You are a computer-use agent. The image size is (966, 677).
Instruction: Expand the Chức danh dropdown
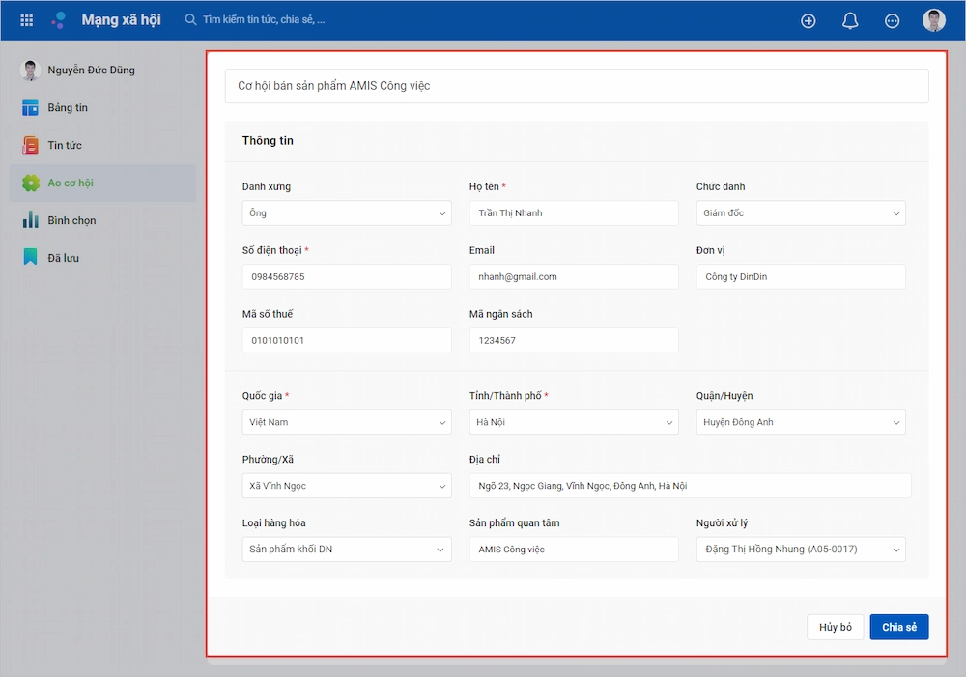(x=801, y=213)
